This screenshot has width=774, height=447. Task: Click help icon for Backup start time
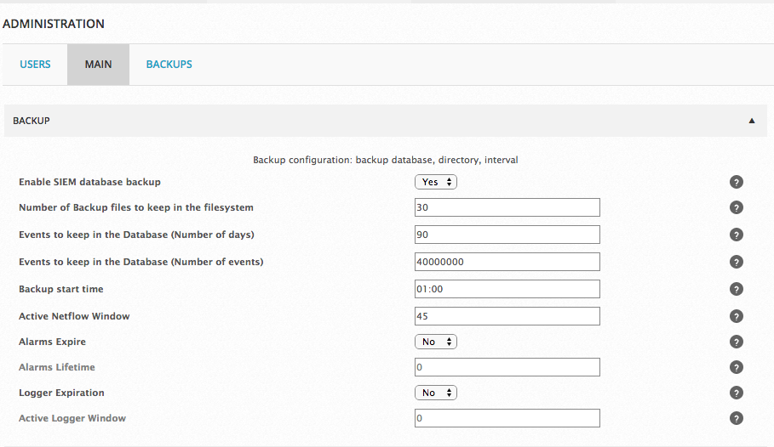pos(736,289)
